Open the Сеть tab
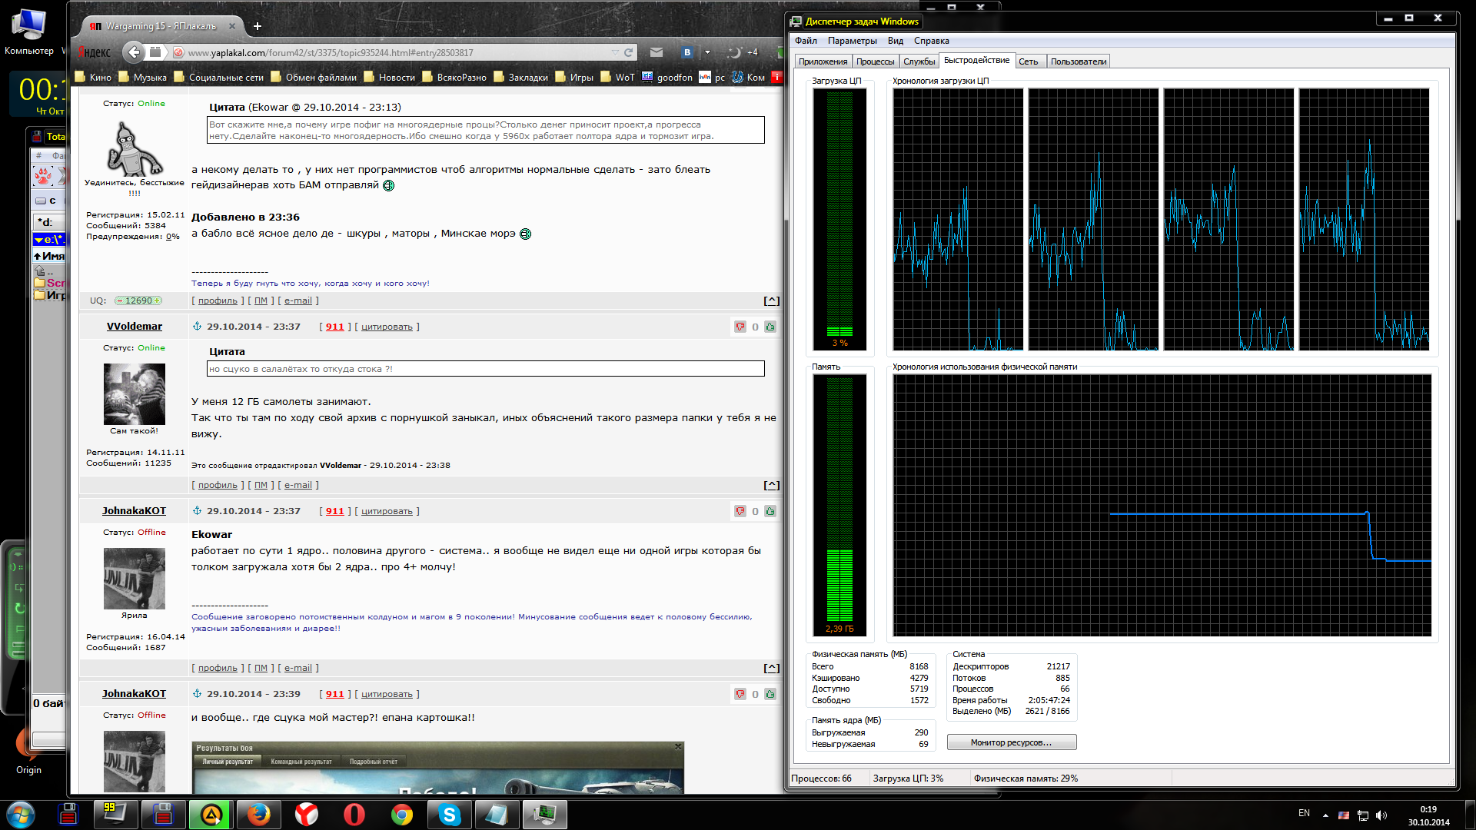The width and height of the screenshot is (1476, 830). (x=1029, y=61)
